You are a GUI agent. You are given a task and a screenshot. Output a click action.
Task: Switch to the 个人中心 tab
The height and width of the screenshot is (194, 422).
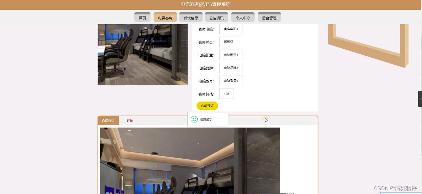click(x=243, y=18)
